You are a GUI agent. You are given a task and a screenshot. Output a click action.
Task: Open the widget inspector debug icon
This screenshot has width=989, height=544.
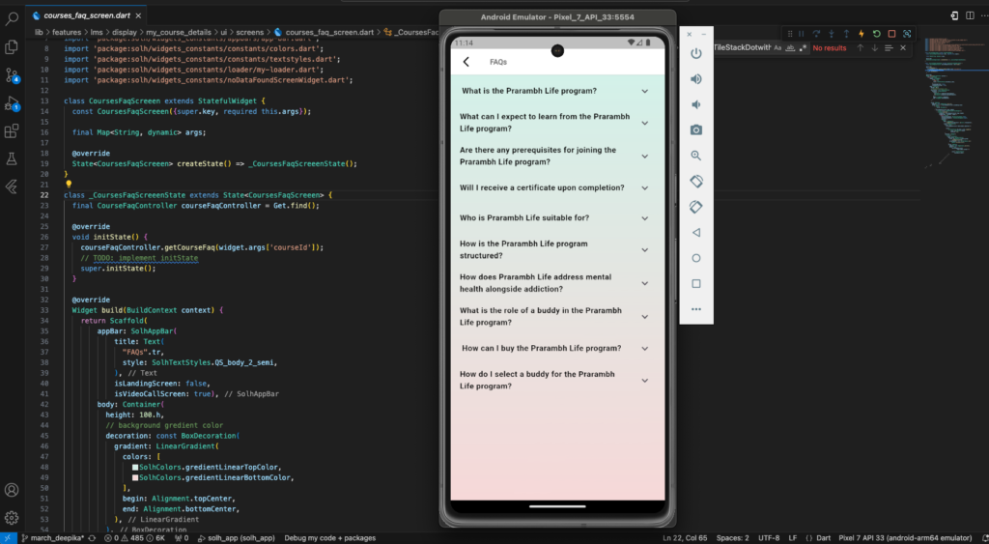(907, 34)
